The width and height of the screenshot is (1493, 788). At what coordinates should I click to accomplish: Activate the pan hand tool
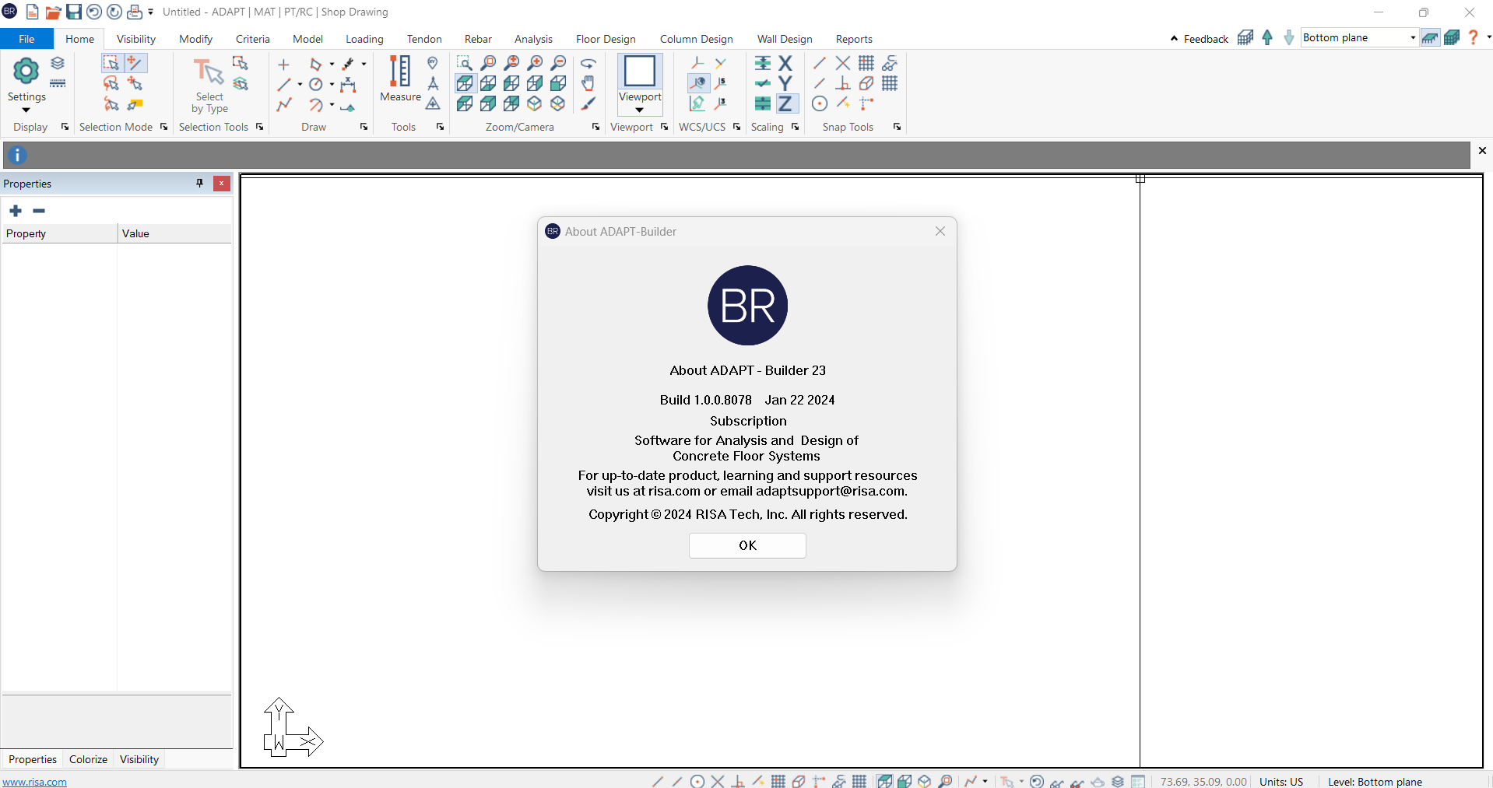(588, 83)
